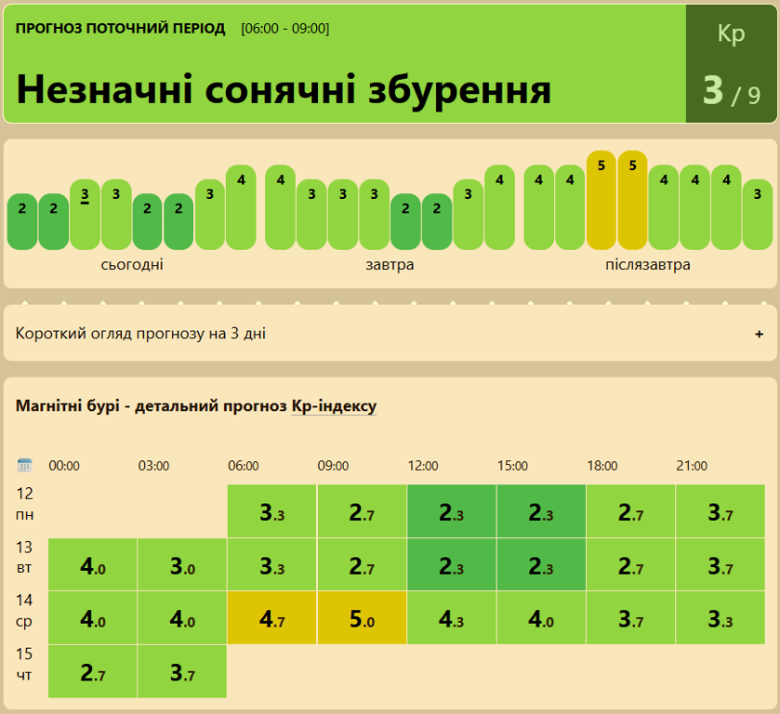Click the 03:00 time column header
This screenshot has width=780, height=714.
[153, 466]
